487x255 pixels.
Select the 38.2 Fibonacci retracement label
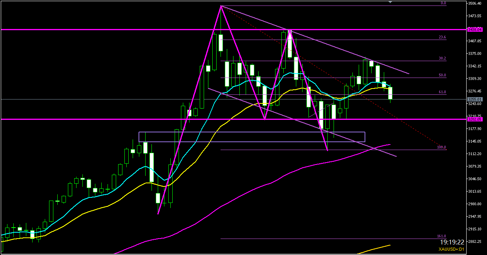click(x=442, y=58)
